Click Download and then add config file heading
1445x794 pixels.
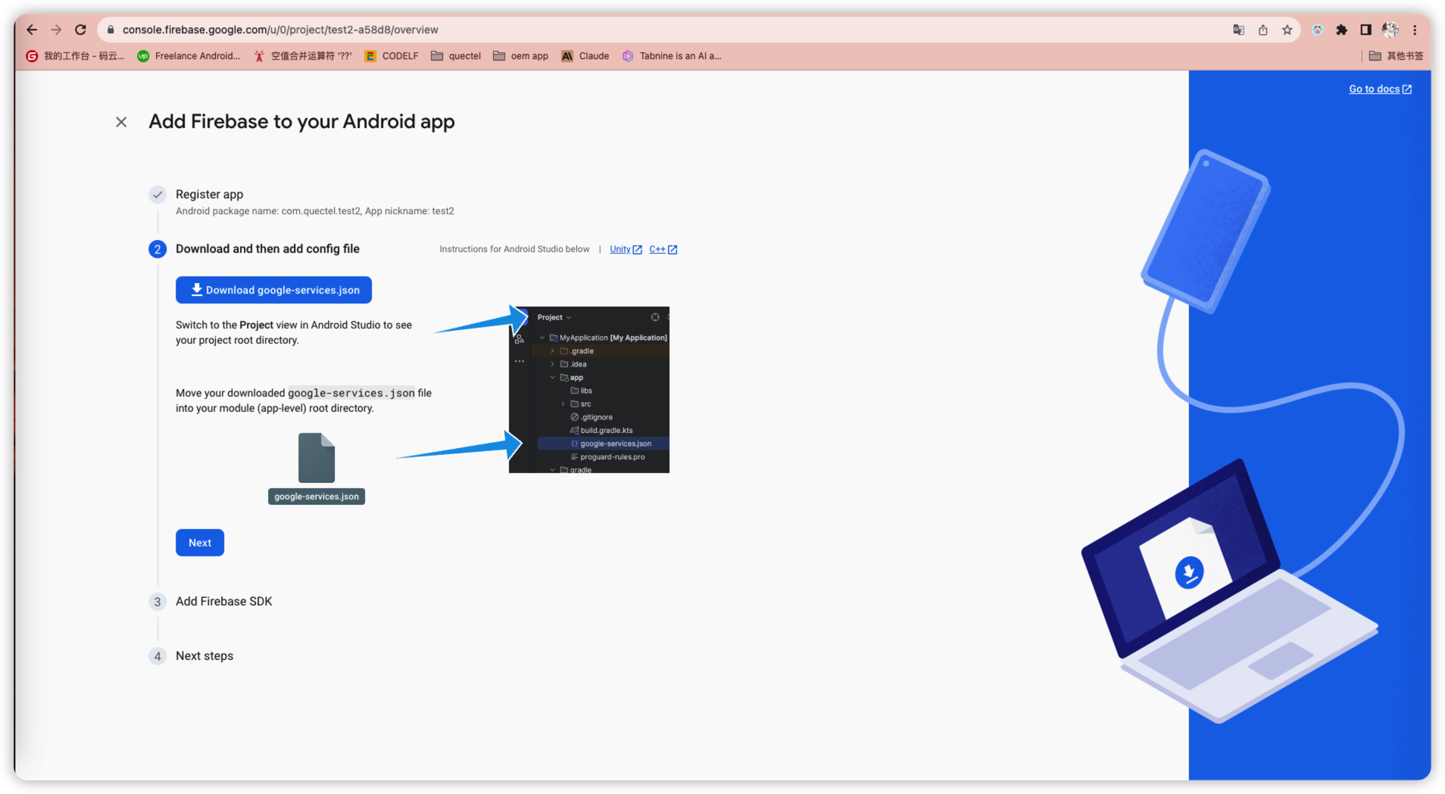click(x=267, y=249)
